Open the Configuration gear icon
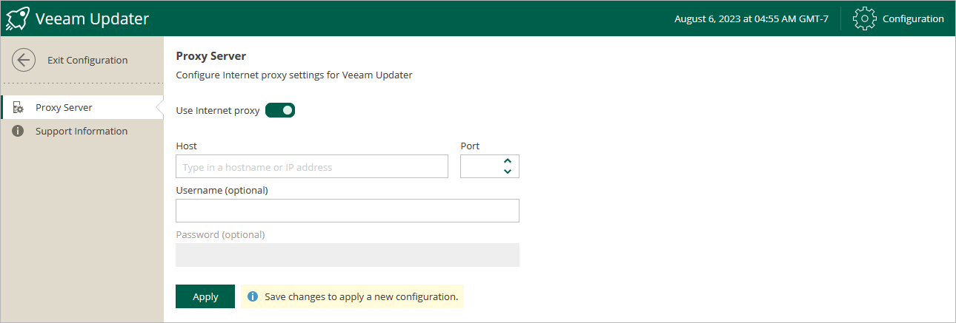 coord(865,18)
